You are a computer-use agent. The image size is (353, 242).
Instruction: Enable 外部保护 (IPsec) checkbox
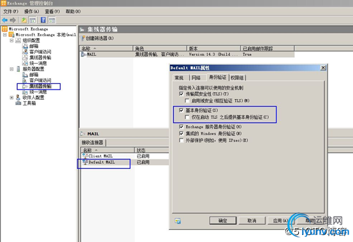pyautogui.click(x=181, y=140)
